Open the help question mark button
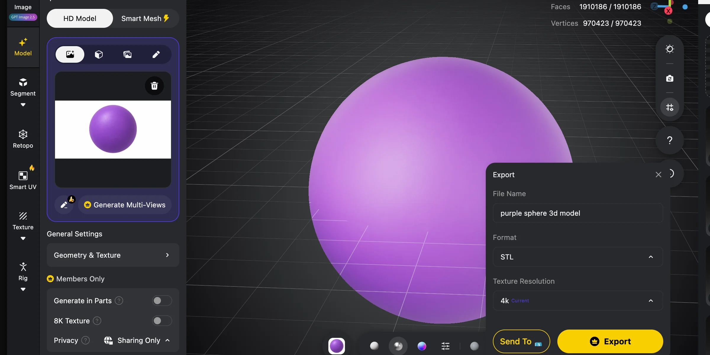The width and height of the screenshot is (710, 355). click(670, 140)
